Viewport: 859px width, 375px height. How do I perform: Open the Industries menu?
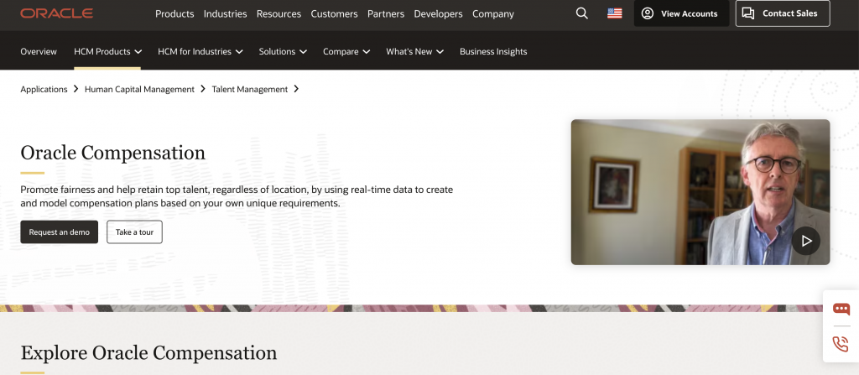225,14
